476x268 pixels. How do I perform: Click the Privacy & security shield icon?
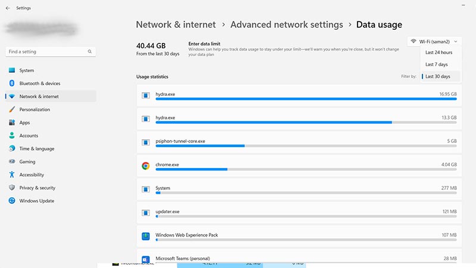(x=12, y=188)
